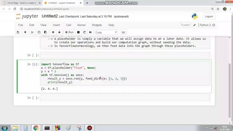This screenshot has height=131, width=233.
Task: Click the Jupyter logo
Action: 27,16
